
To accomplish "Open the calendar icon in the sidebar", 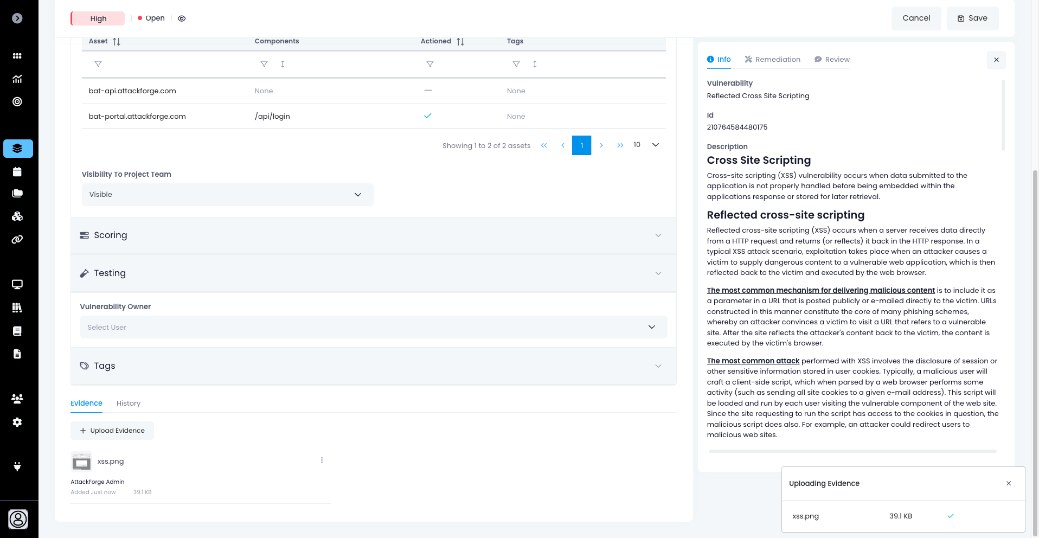I will tap(17, 172).
